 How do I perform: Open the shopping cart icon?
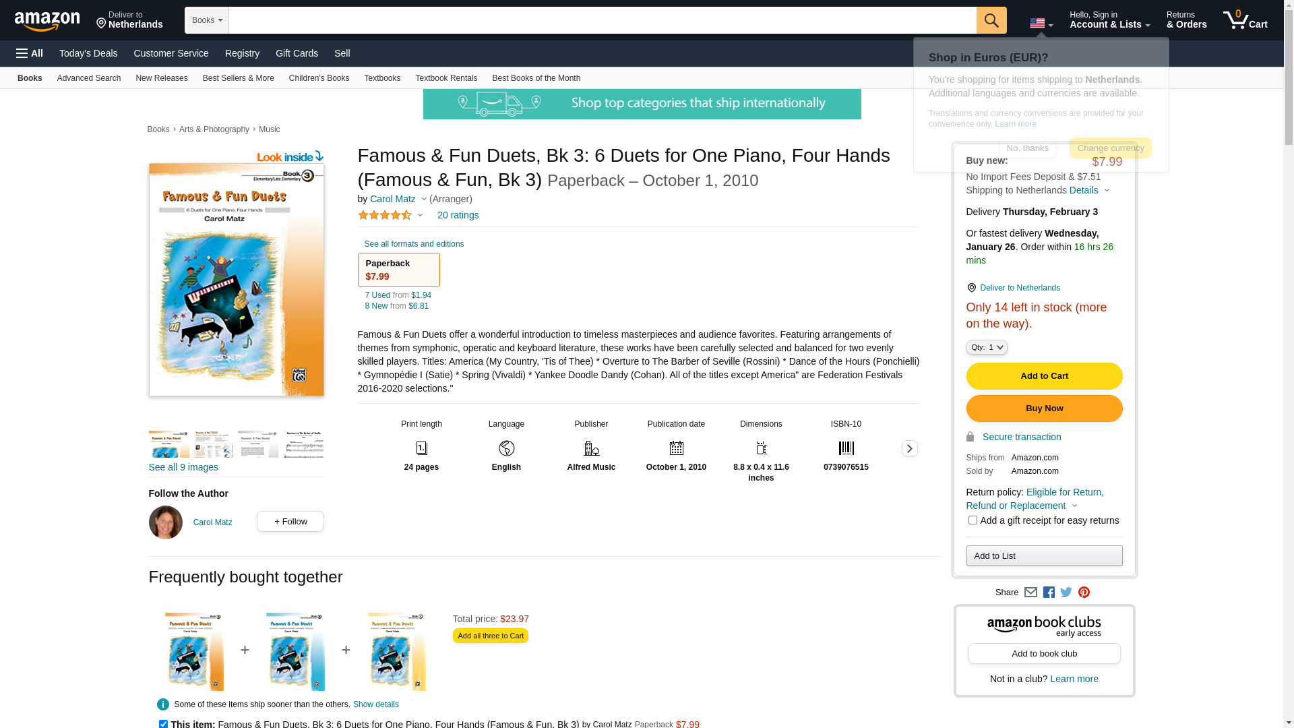click(x=1245, y=20)
